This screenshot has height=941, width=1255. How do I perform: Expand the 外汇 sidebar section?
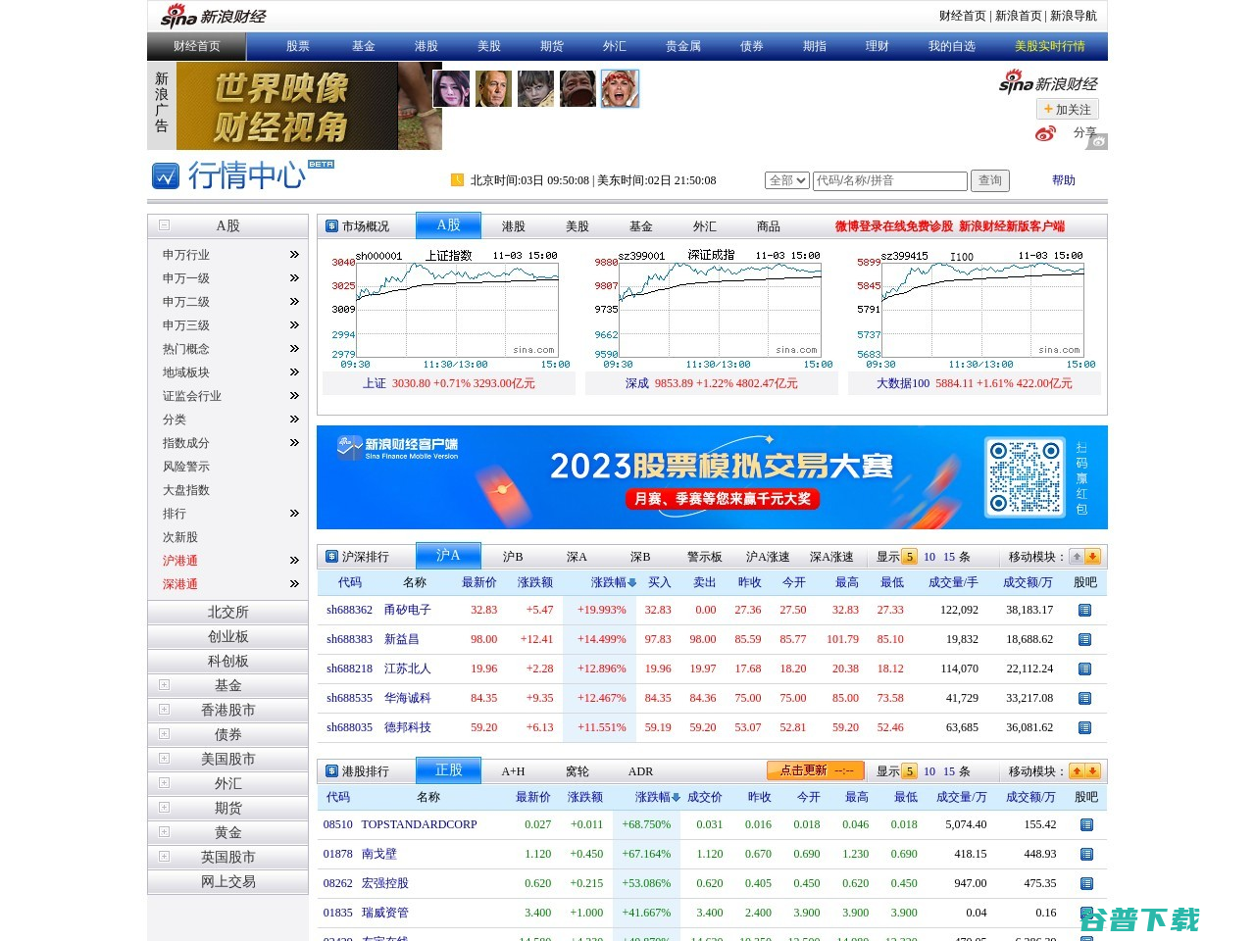(164, 782)
